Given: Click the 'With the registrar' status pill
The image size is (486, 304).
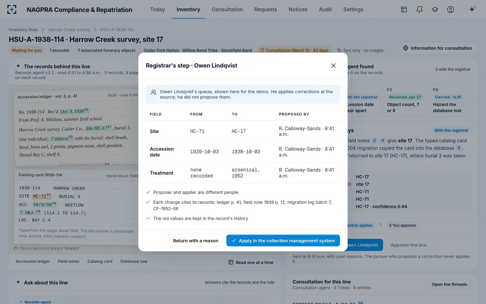Looking at the screenshot, I should (451, 130).
